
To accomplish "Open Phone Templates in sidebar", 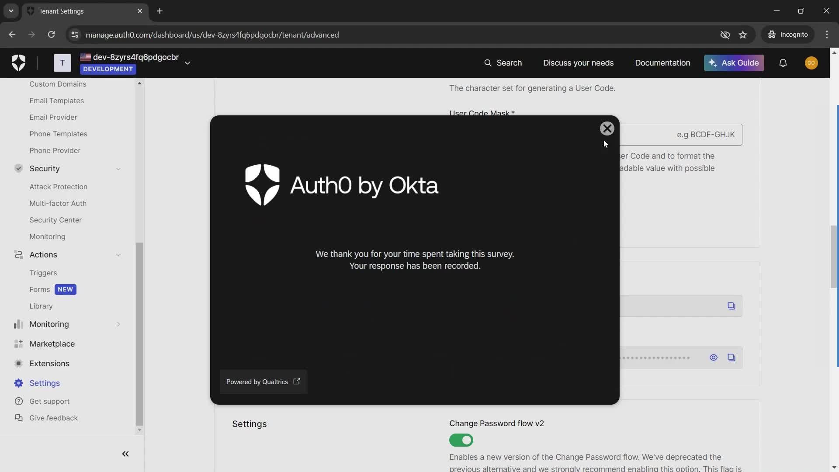I will tap(58, 134).
